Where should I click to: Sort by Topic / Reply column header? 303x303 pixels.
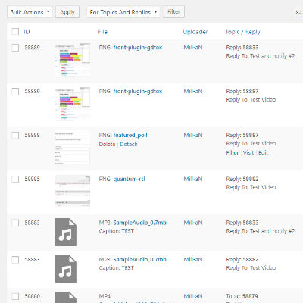242,32
